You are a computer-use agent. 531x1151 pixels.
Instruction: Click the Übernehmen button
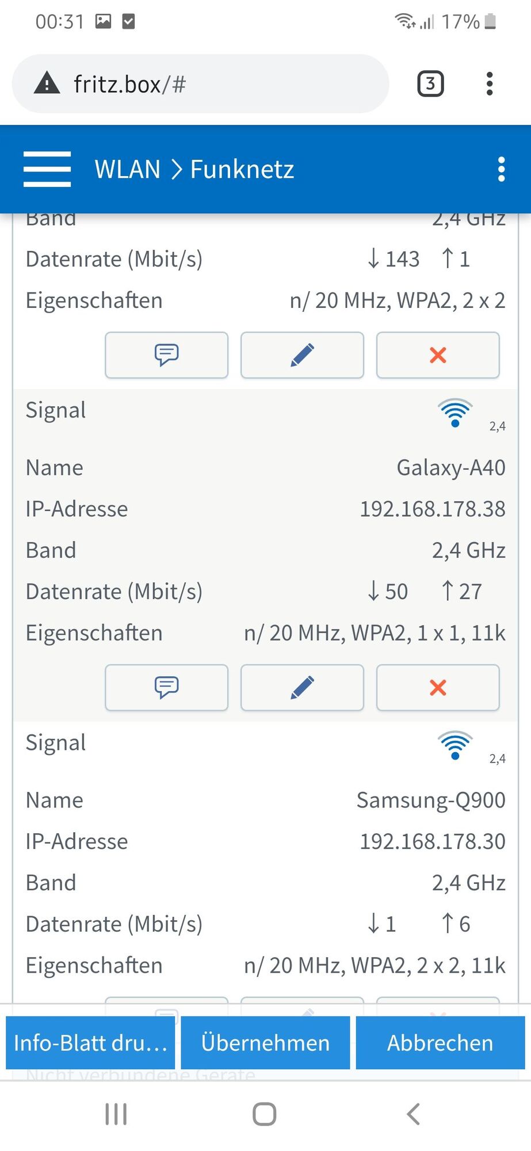tap(265, 1043)
